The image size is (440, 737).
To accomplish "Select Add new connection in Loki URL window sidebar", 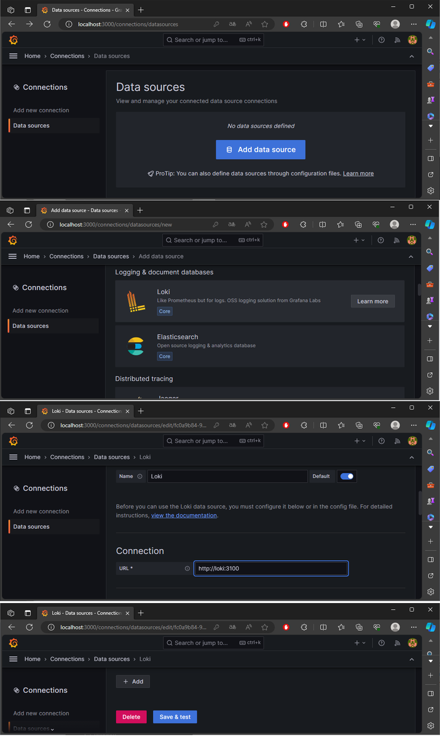I will point(41,512).
